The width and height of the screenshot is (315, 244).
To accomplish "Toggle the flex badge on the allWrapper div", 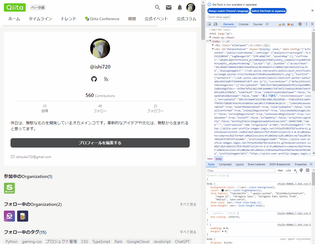I will (266, 45).
